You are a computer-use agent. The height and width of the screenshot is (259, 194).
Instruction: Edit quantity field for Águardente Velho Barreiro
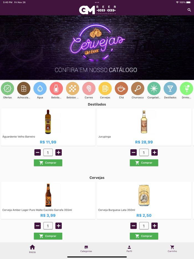[48, 153]
